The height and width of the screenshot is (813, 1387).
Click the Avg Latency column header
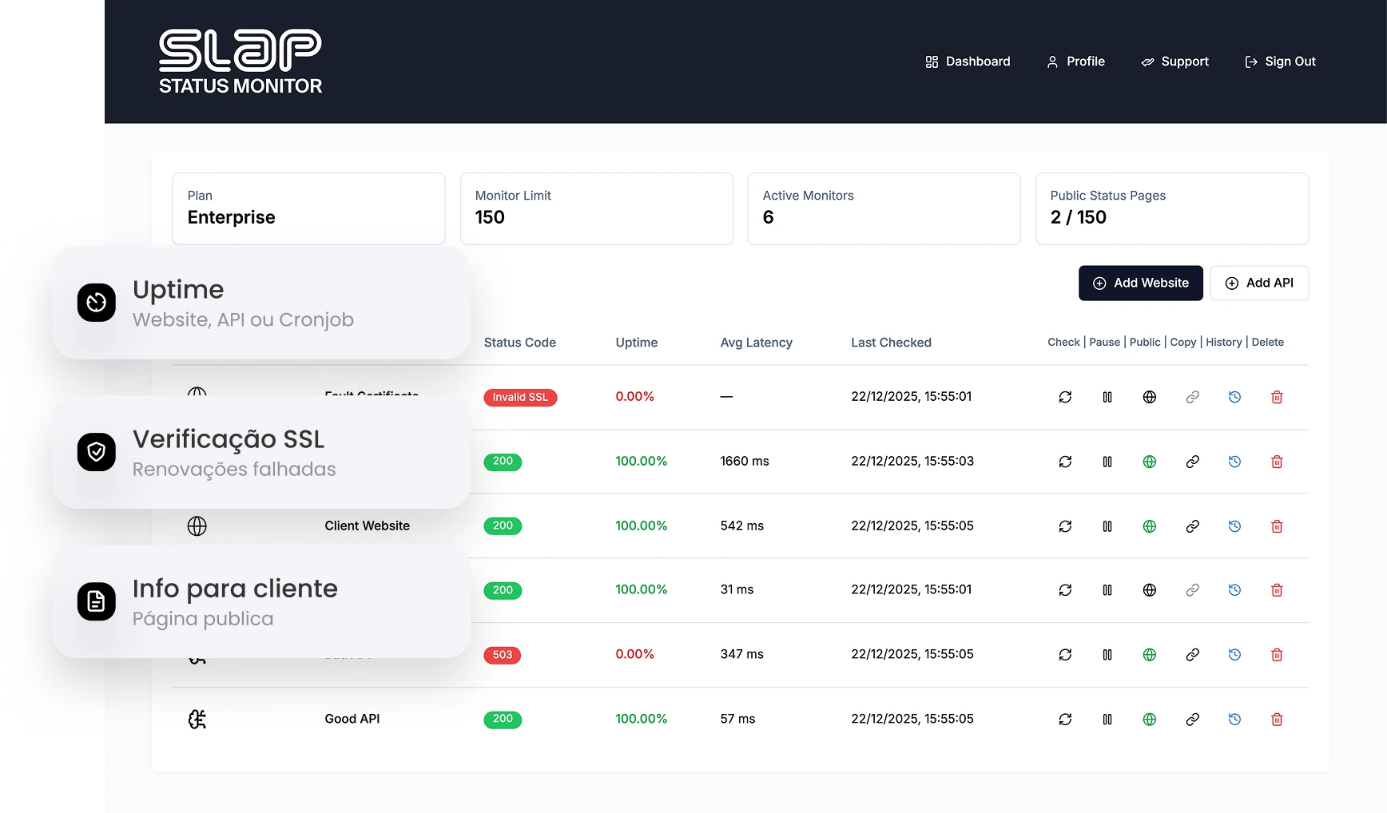756,343
